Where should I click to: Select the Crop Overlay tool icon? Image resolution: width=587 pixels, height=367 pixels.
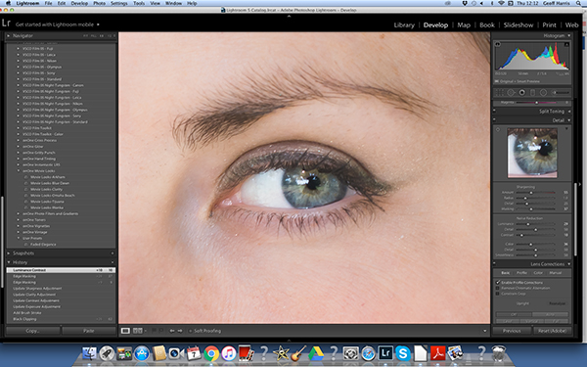[500, 92]
